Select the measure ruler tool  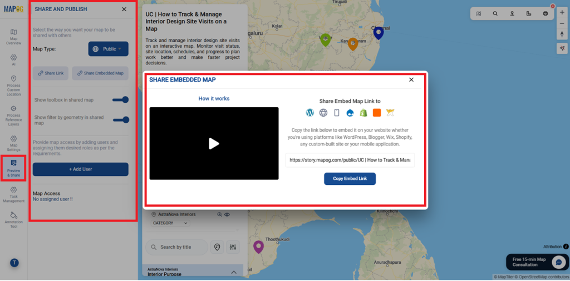pos(529,13)
